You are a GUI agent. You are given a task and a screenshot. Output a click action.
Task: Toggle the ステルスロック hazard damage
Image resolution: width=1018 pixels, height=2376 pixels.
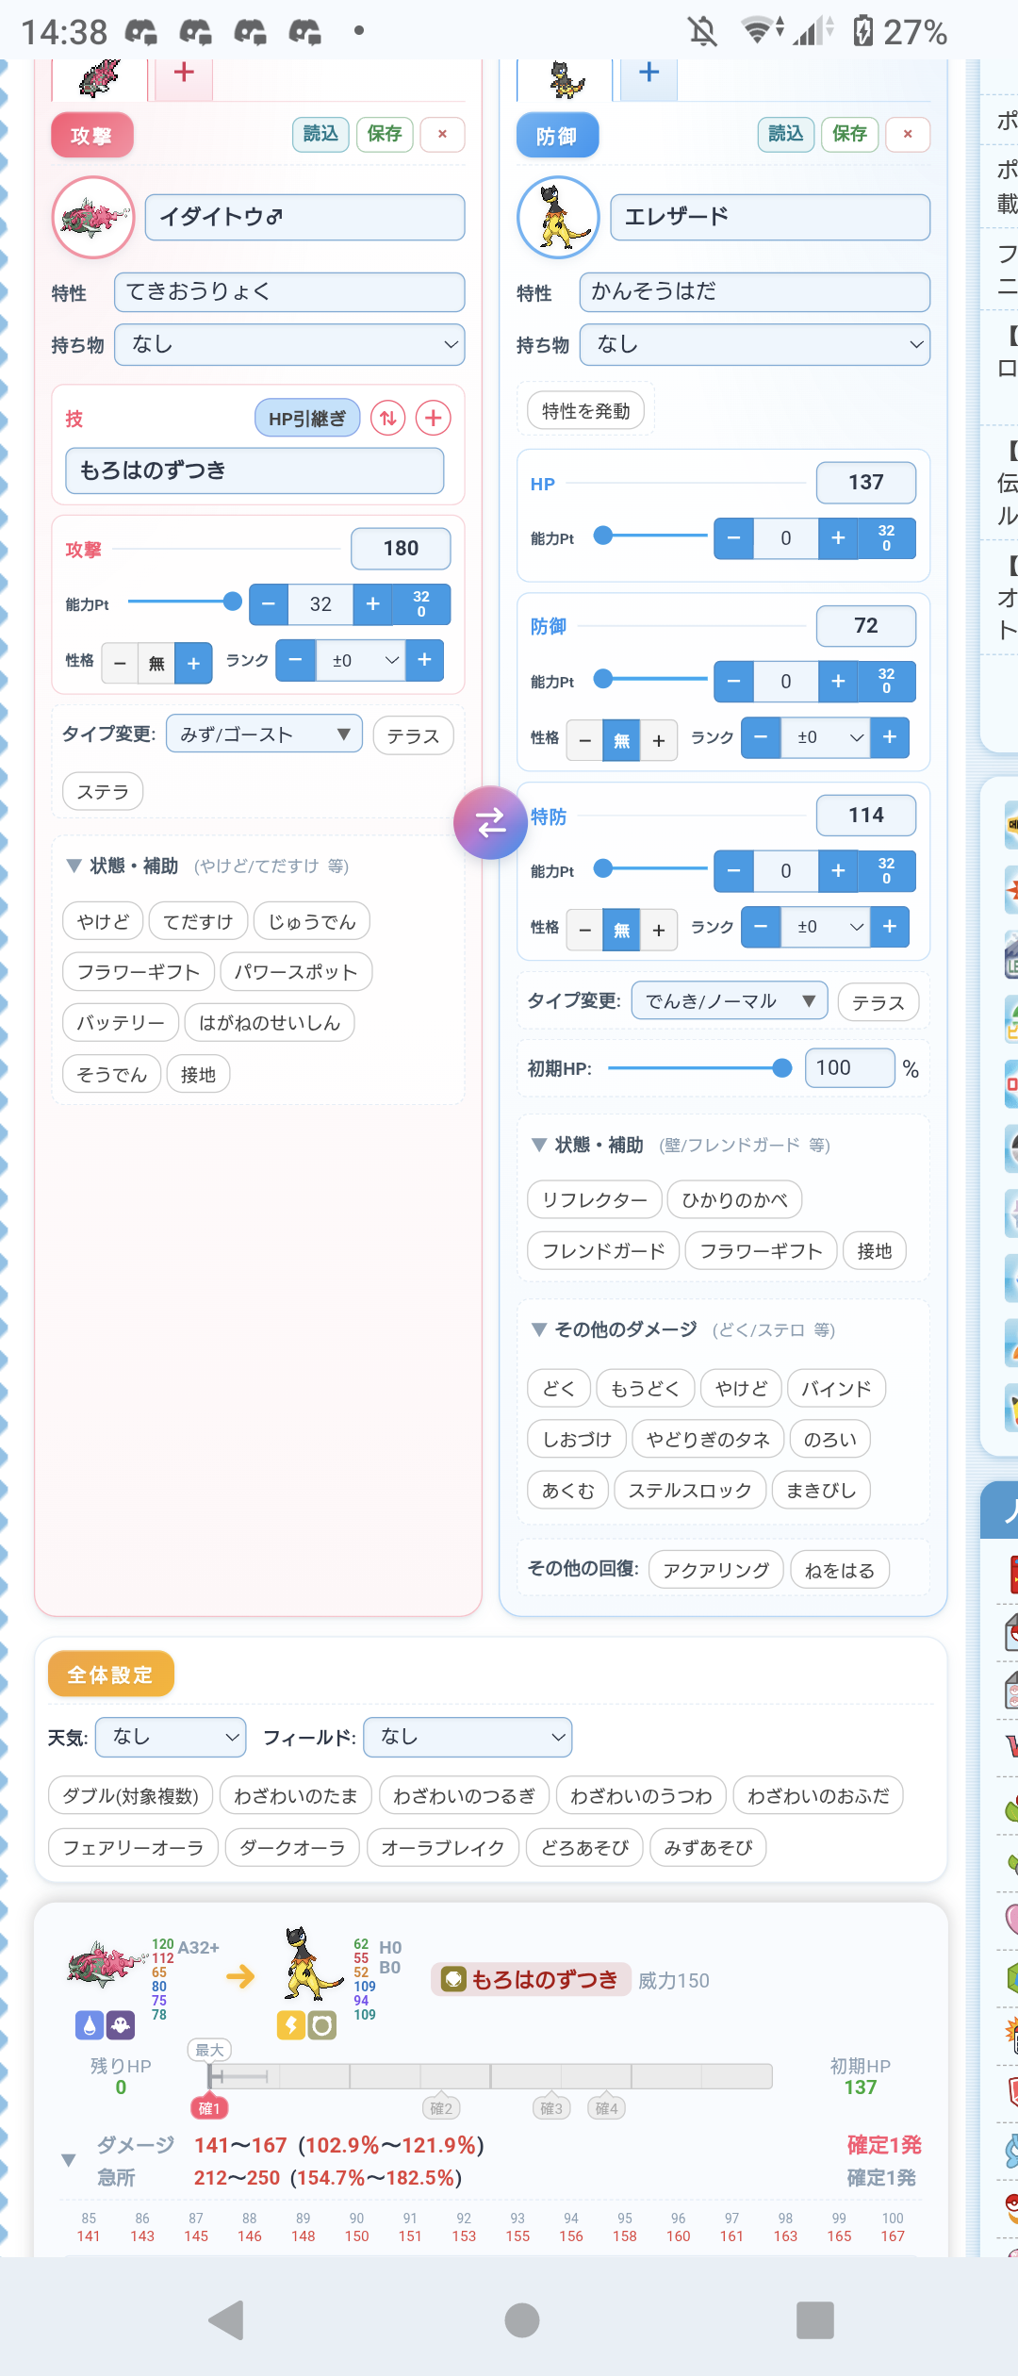coord(689,1491)
